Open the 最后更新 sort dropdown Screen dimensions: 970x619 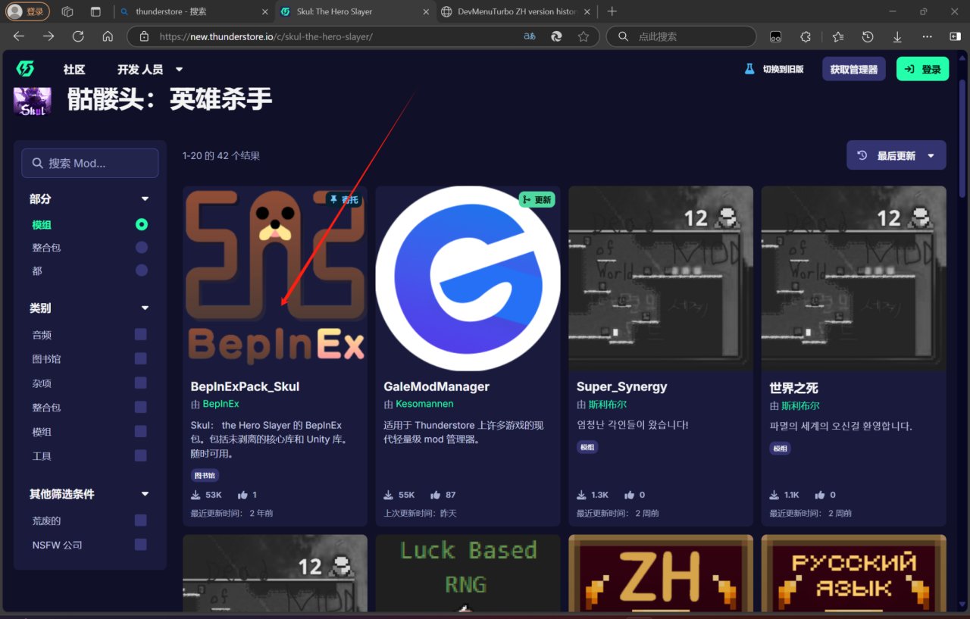point(896,155)
